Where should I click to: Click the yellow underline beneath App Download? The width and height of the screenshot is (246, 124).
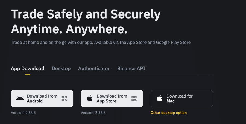pos(27,74)
